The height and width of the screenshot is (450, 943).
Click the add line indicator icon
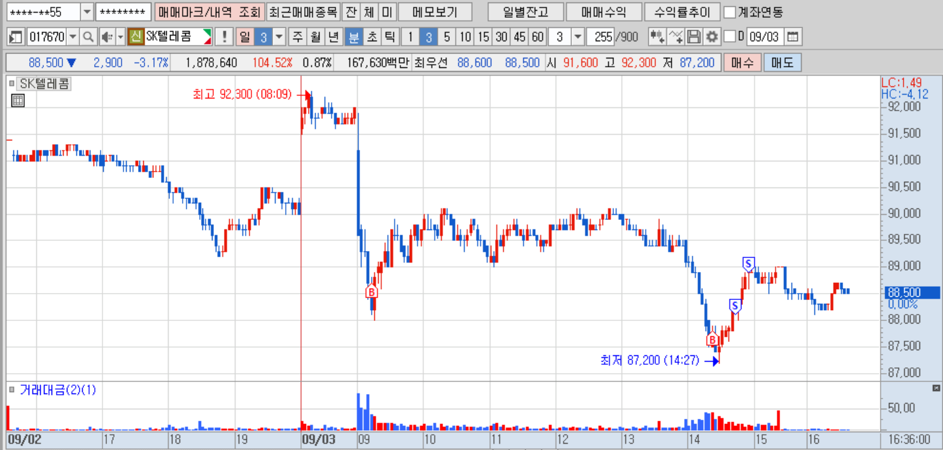pos(676,37)
